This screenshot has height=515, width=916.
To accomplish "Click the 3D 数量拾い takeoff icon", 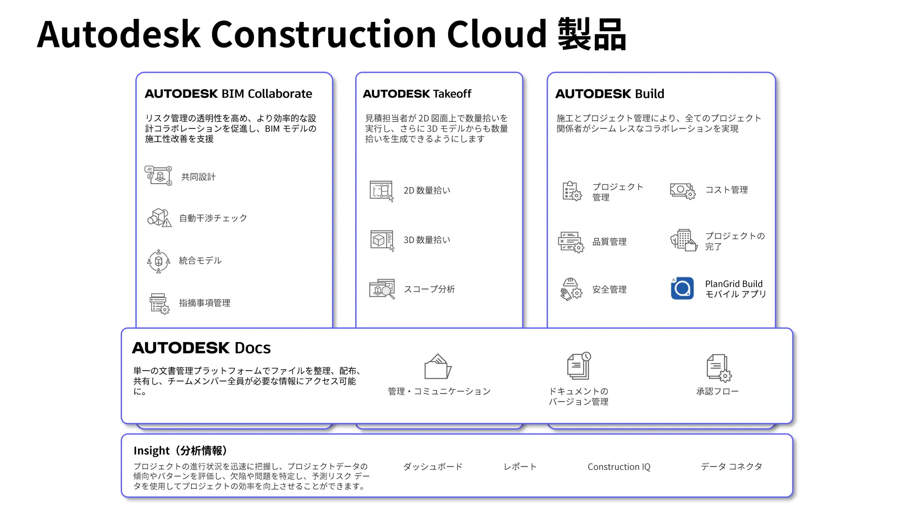I will [382, 241].
